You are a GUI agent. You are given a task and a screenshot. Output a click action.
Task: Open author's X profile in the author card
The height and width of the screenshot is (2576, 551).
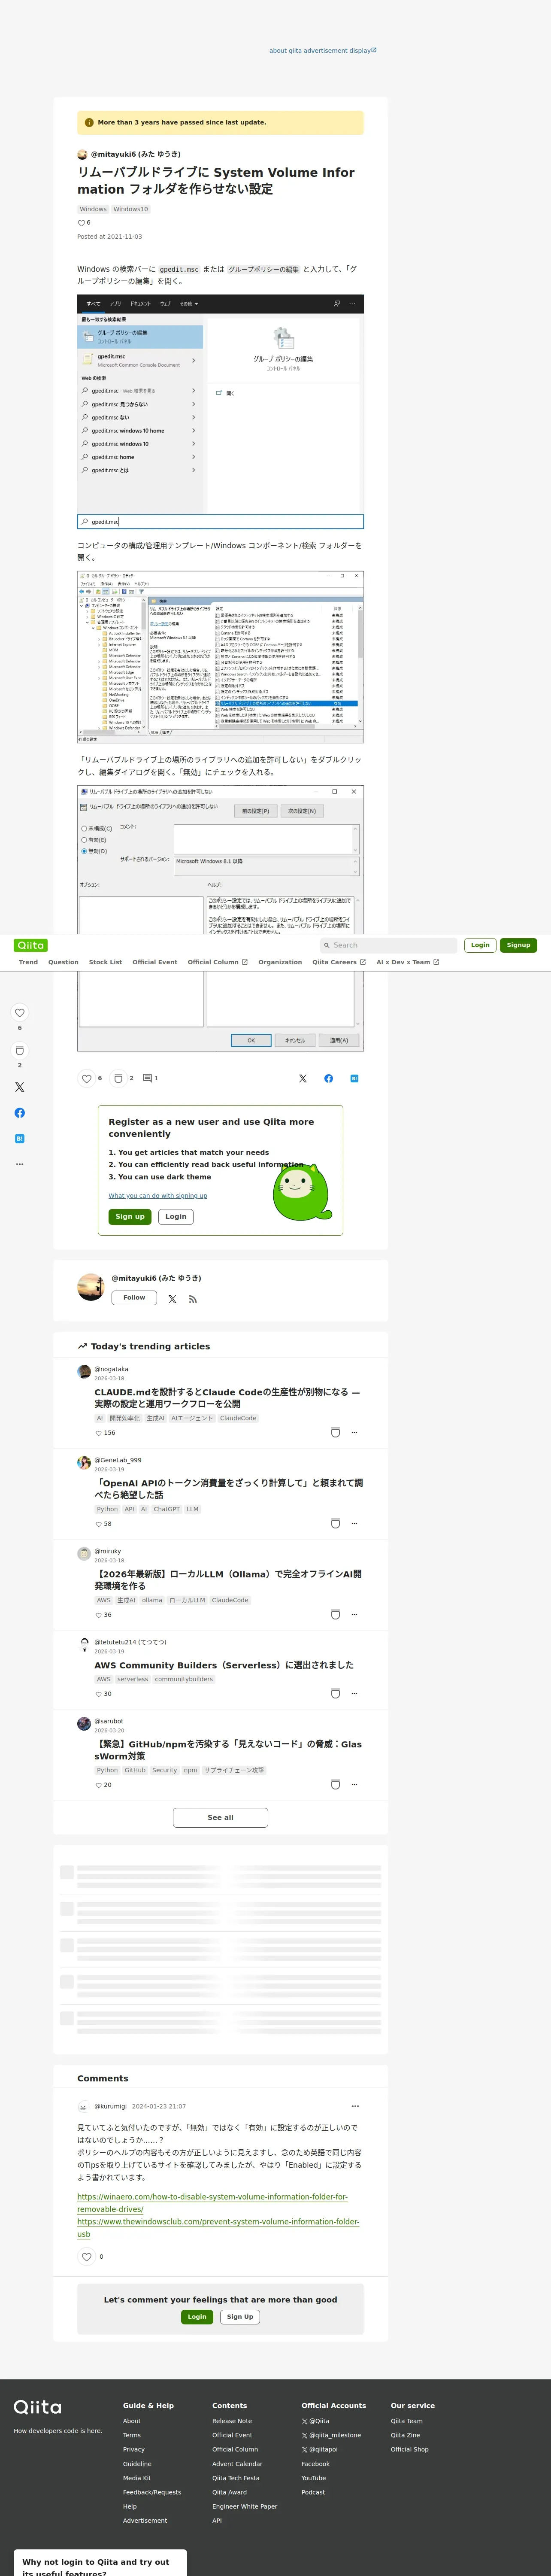pyautogui.click(x=172, y=1299)
